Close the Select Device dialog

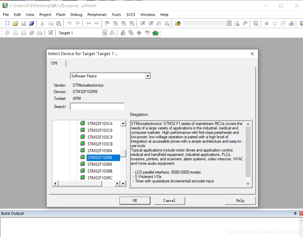252,54
